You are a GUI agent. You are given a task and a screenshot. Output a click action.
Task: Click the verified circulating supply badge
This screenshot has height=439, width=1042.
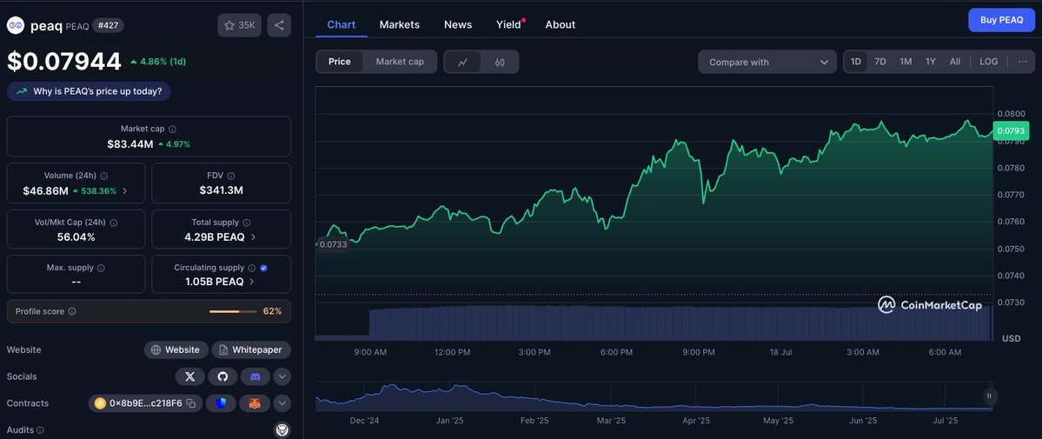coord(264,268)
